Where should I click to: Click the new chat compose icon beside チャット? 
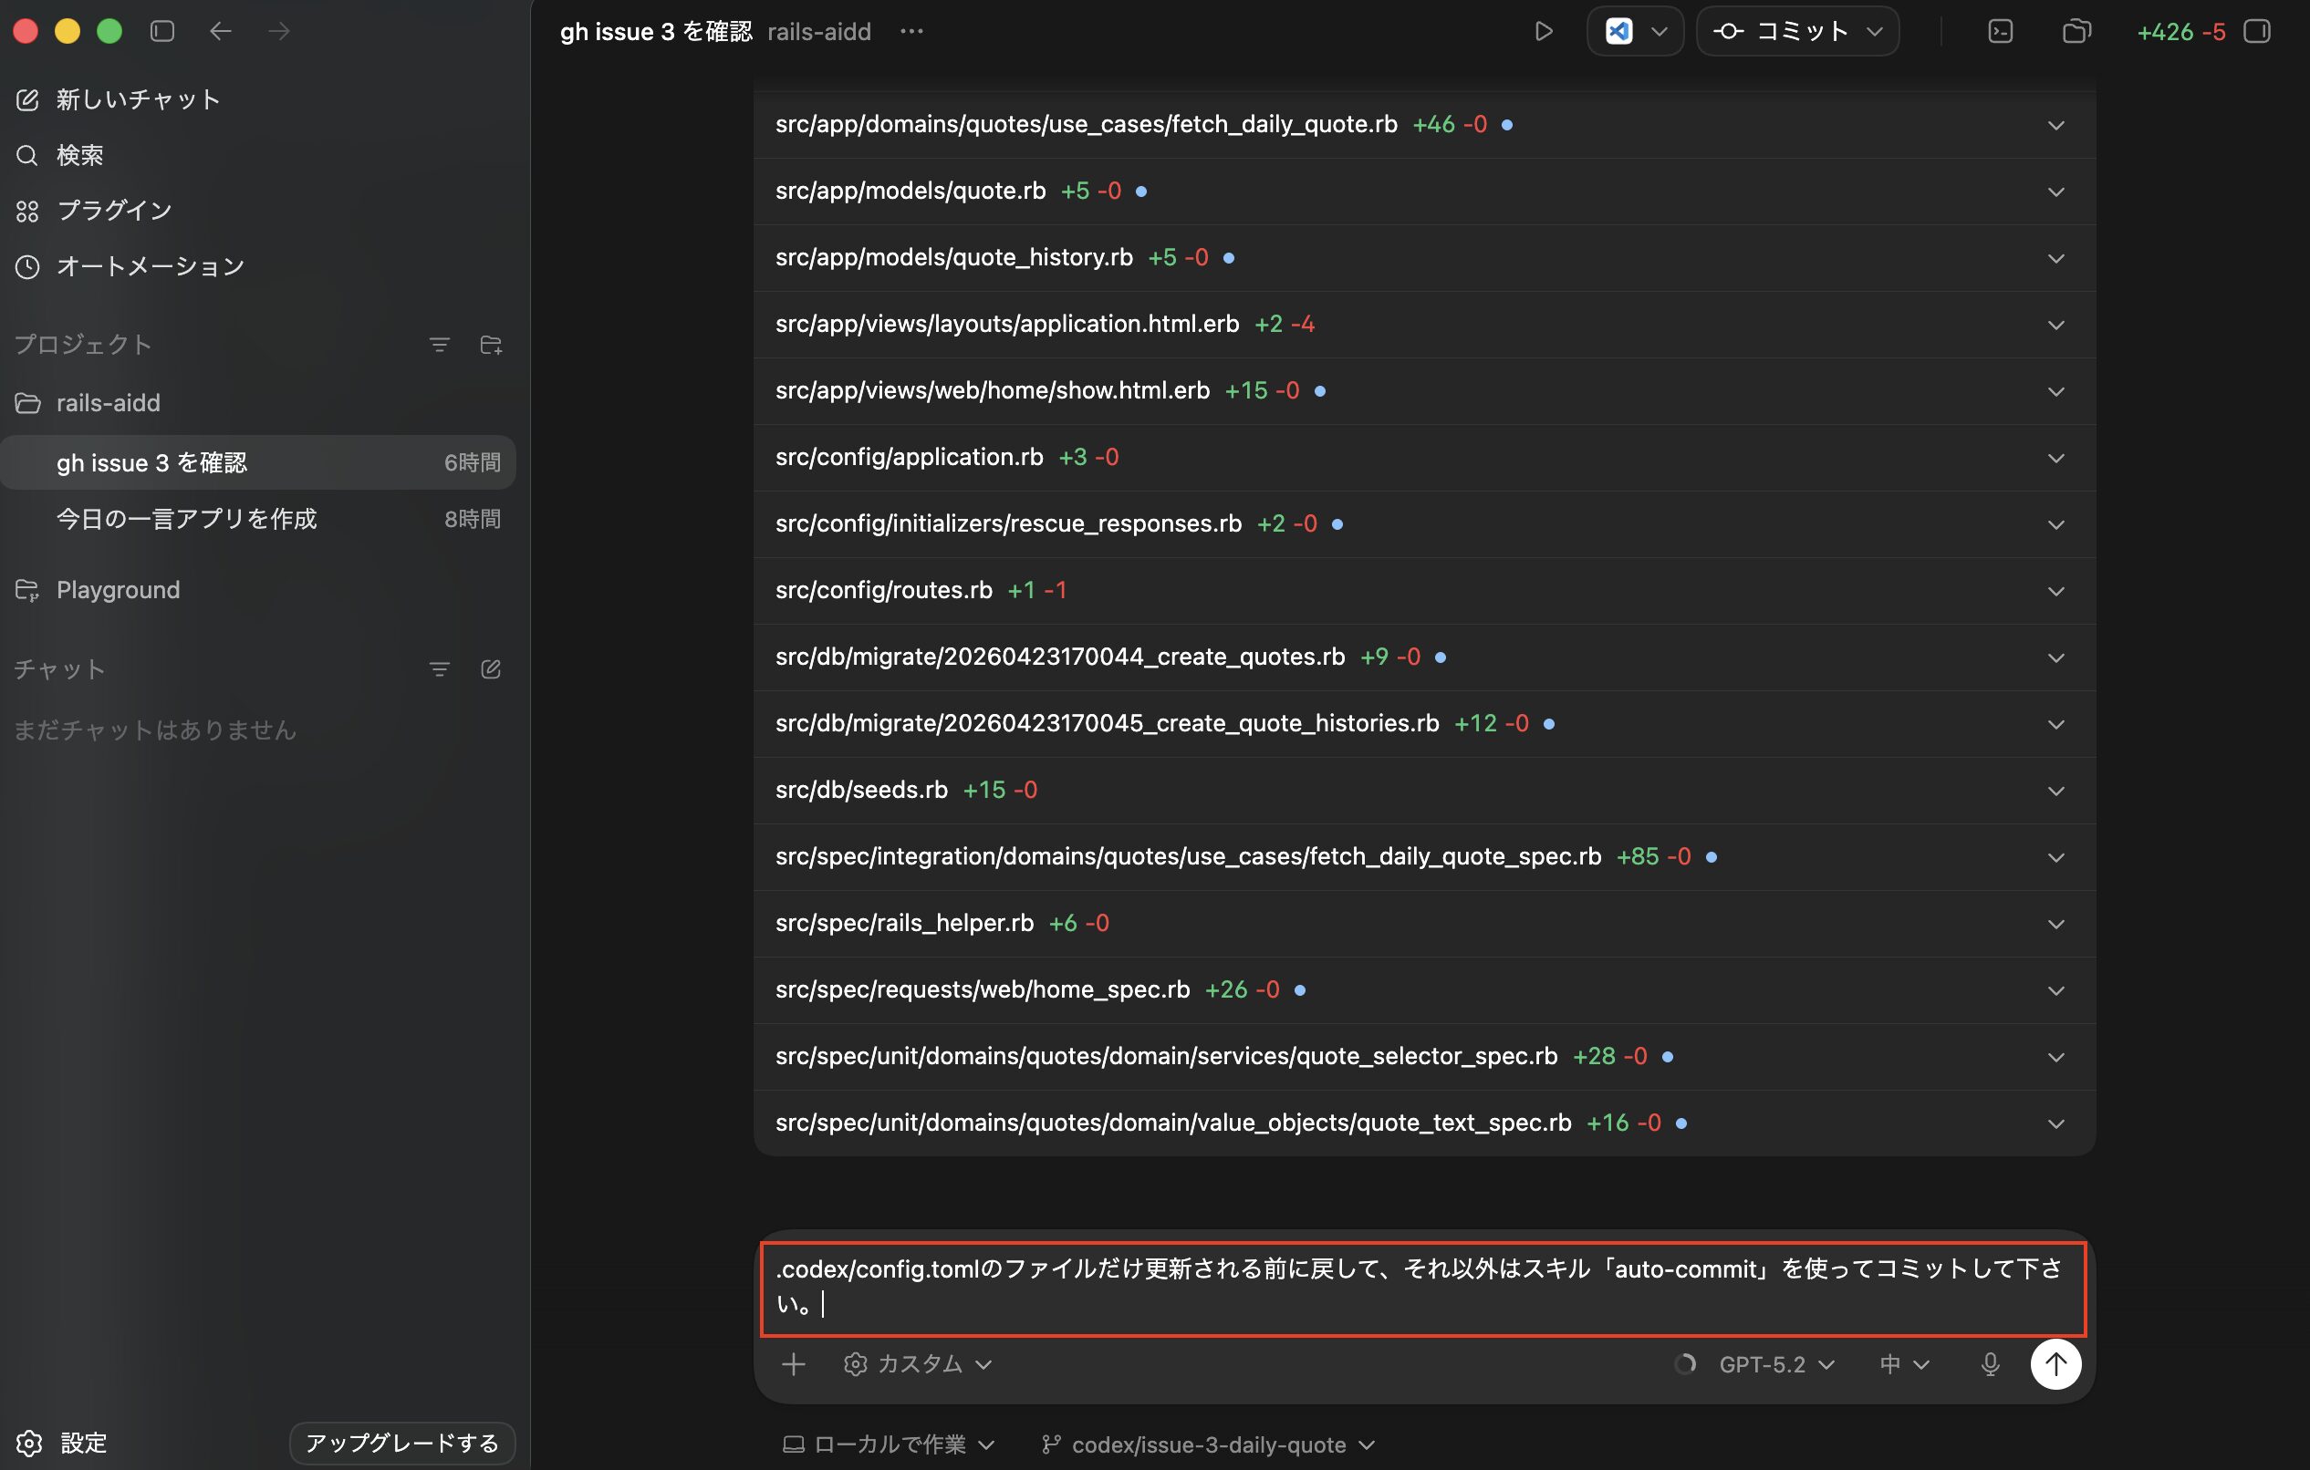tap(490, 668)
